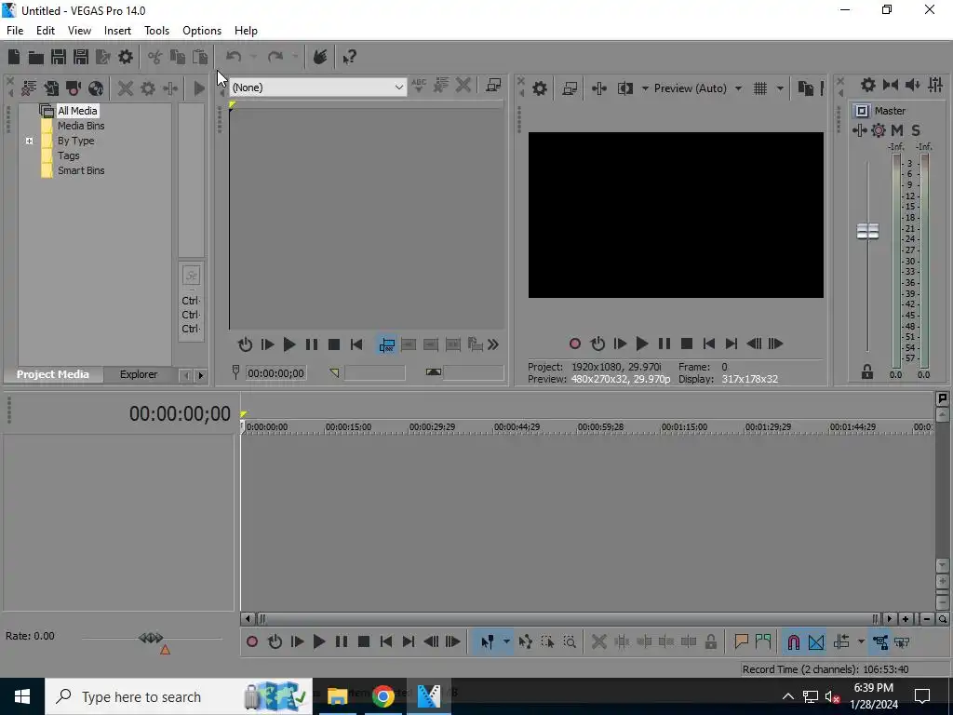Save project with first floppy icon

[59, 57]
